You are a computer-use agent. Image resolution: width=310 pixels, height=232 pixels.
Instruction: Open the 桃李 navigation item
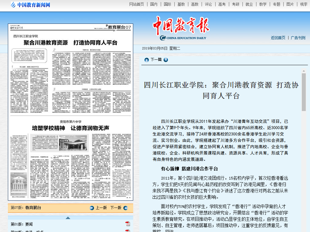click(304, 4)
